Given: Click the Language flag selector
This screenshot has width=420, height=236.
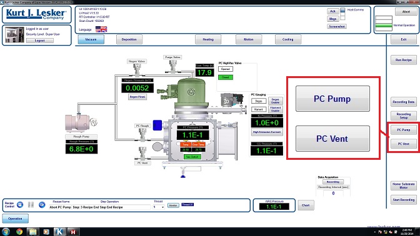Looking at the screenshot, I should tap(101, 29).
